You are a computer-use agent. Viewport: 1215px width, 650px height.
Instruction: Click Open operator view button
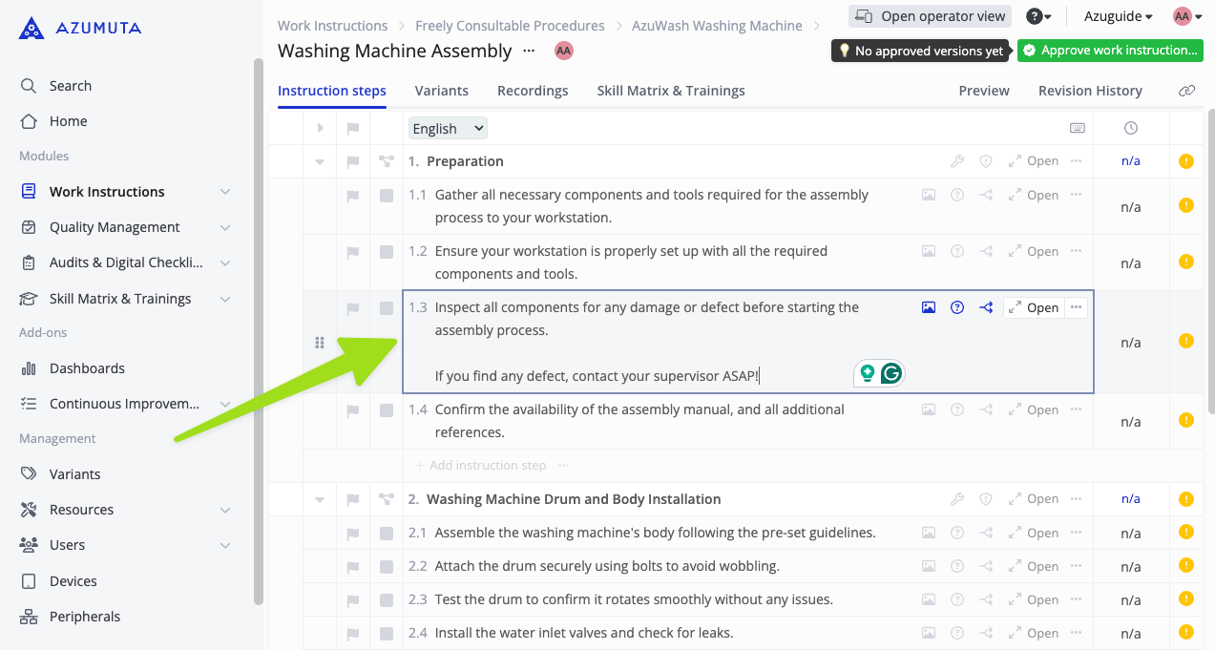(930, 16)
